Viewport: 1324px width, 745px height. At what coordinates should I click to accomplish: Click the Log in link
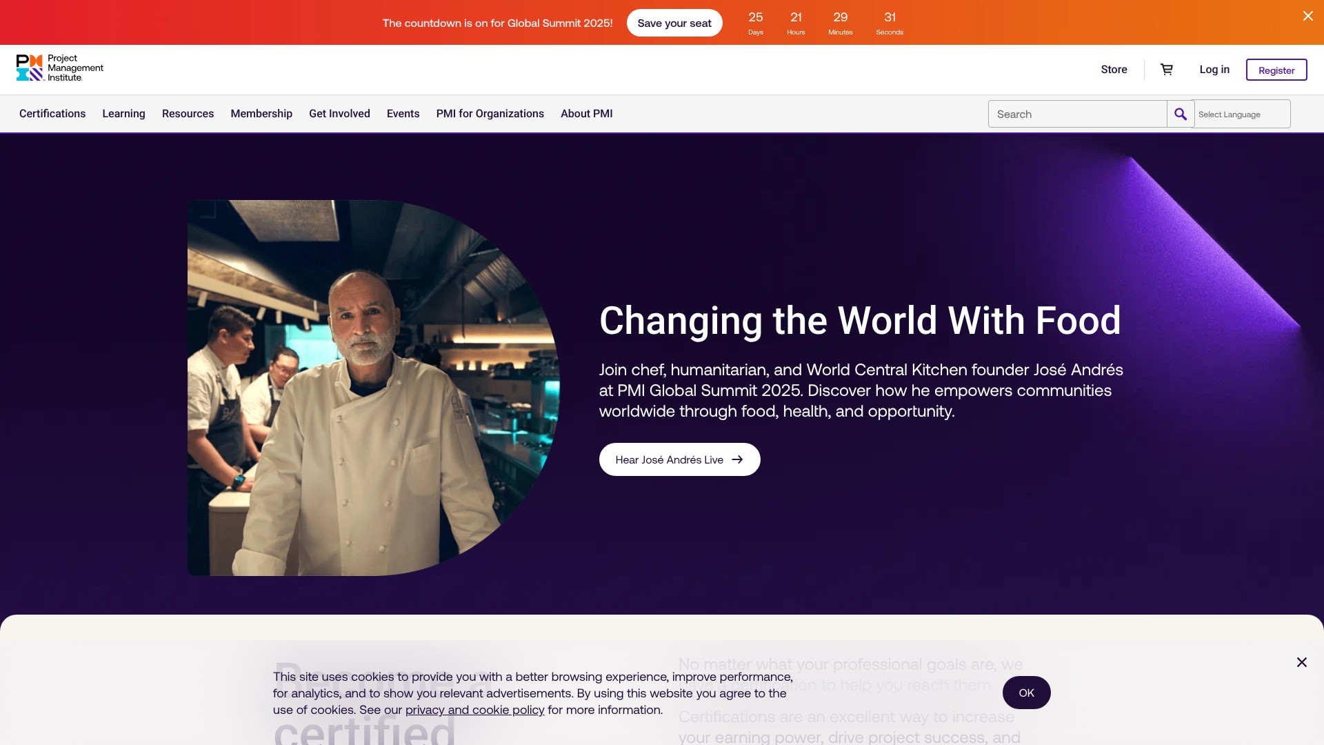[x=1214, y=70]
